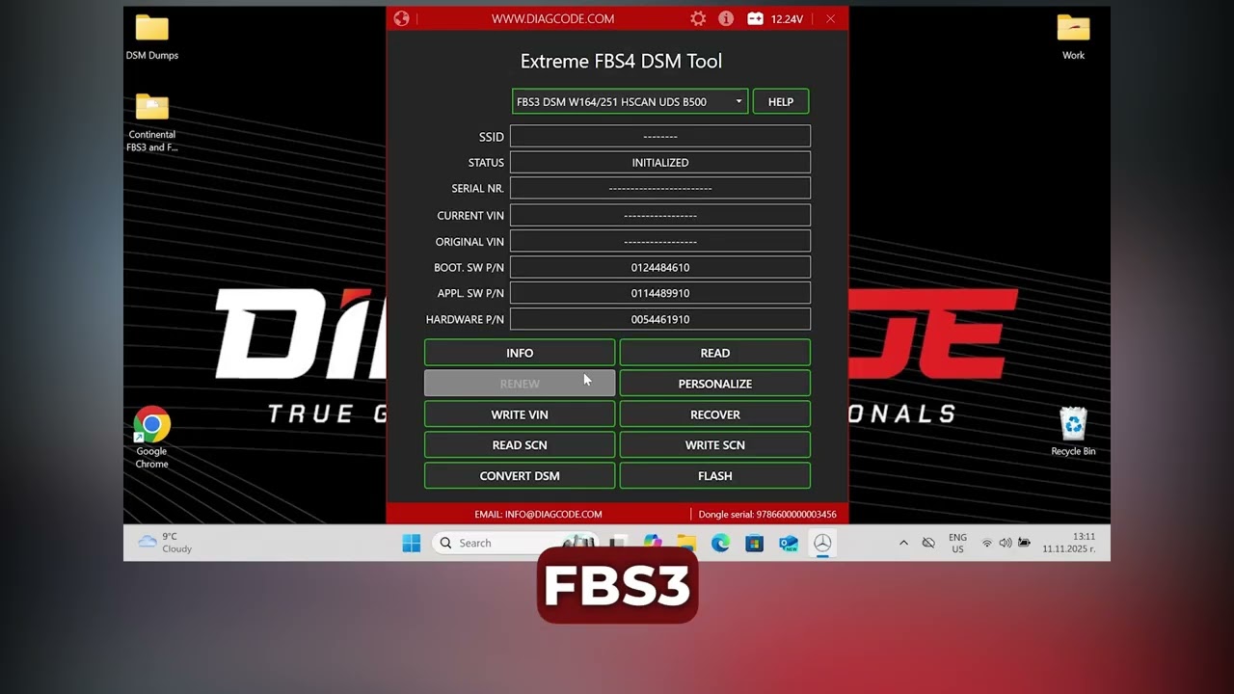Click the SERIAL NR. field
The image size is (1234, 694).
(660, 189)
